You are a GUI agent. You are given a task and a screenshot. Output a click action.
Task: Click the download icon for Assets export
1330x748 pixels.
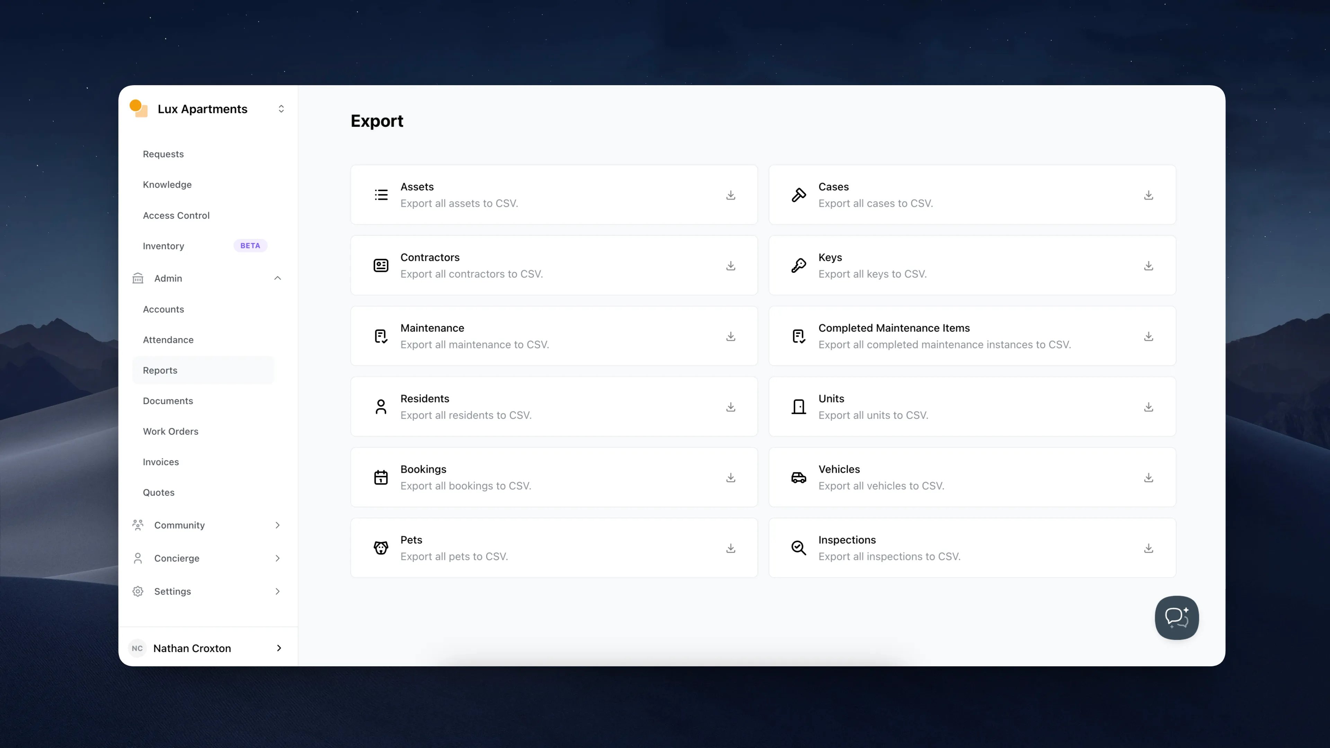[x=730, y=195]
